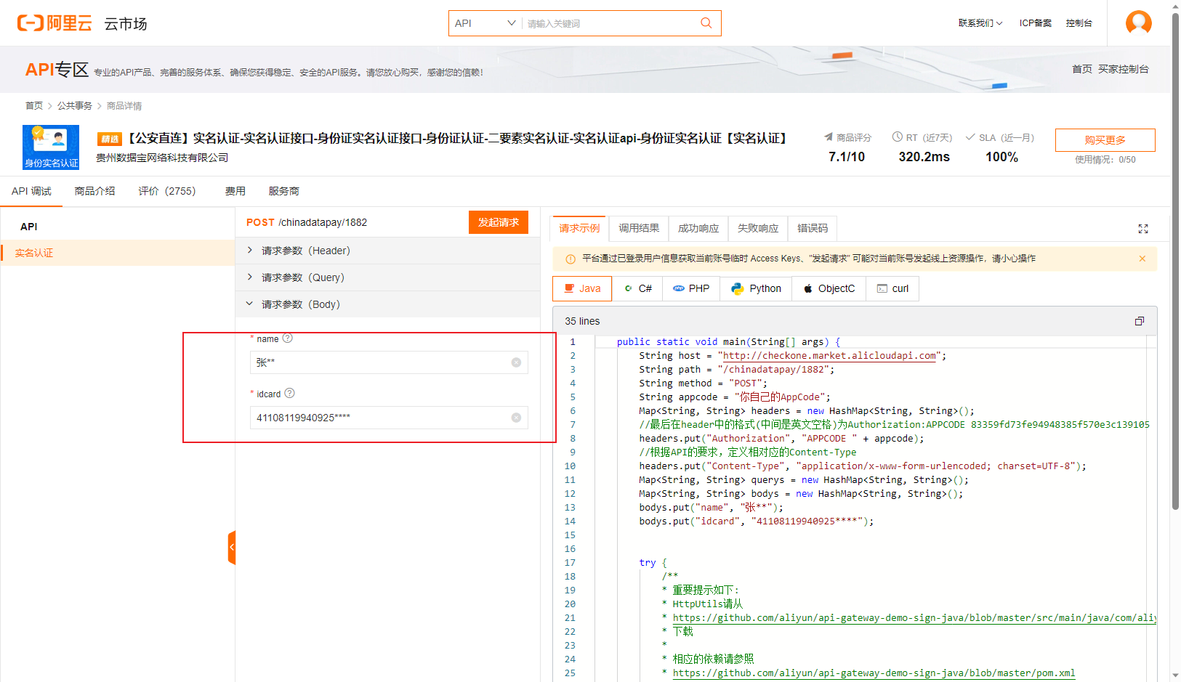1181x682 pixels.
Task: Open the github pom.xml link in code
Action: tap(874, 673)
